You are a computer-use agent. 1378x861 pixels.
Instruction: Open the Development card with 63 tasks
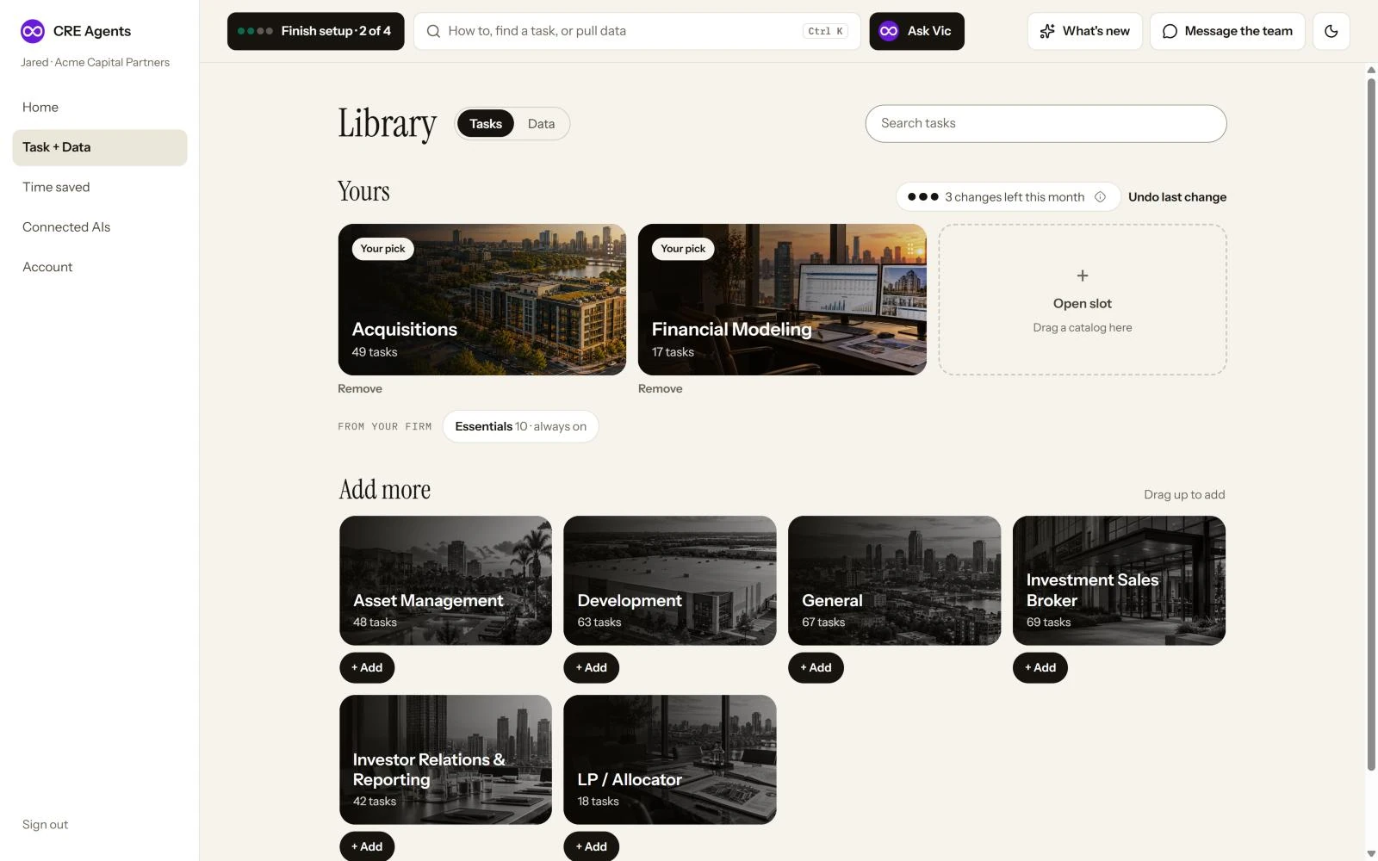(670, 580)
